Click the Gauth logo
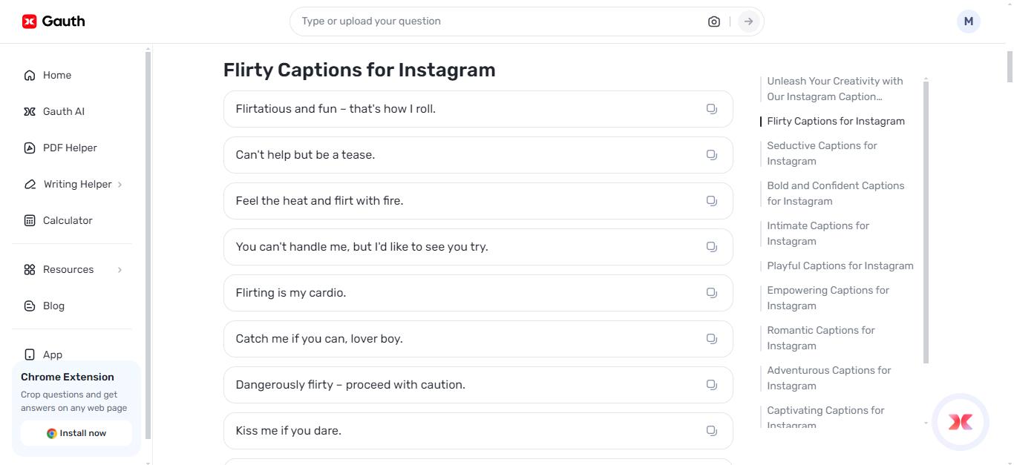The image size is (1014, 465). pos(53,21)
